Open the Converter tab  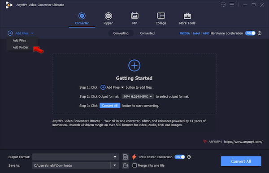pyautogui.click(x=82, y=19)
